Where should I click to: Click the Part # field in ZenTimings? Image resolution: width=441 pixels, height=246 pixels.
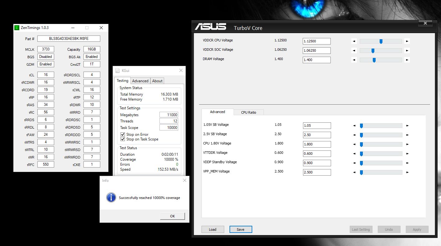click(69, 39)
